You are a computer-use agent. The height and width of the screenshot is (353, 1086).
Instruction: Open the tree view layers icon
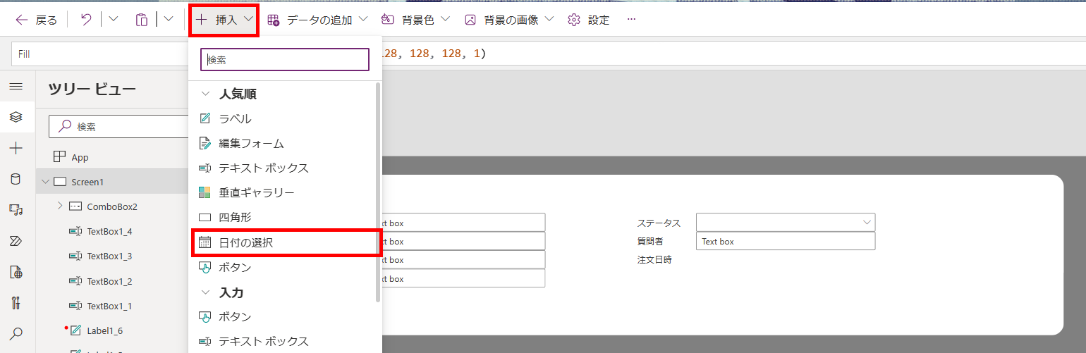click(x=16, y=117)
